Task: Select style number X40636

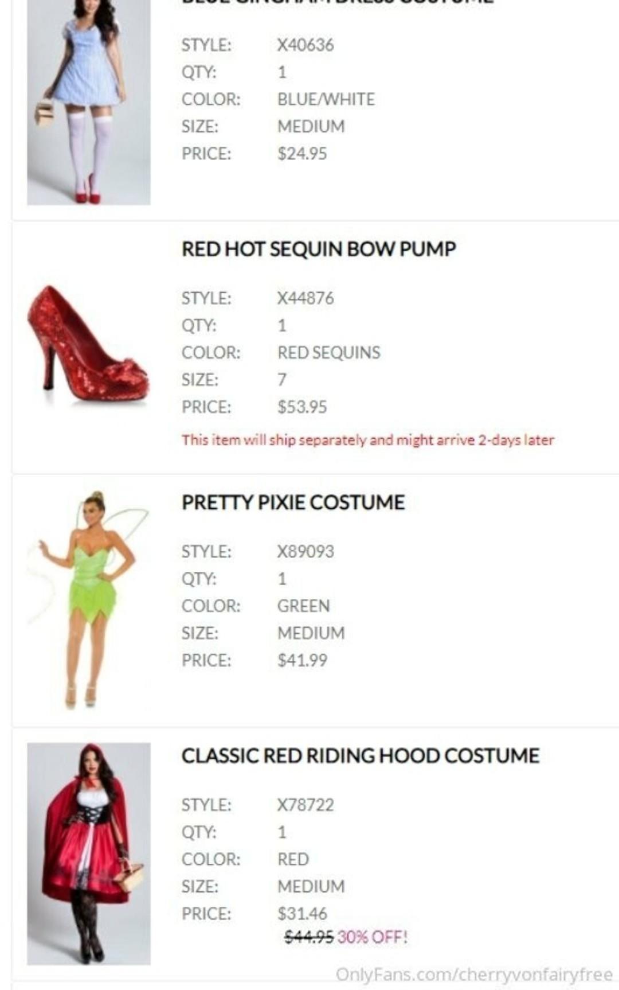Action: tap(305, 45)
